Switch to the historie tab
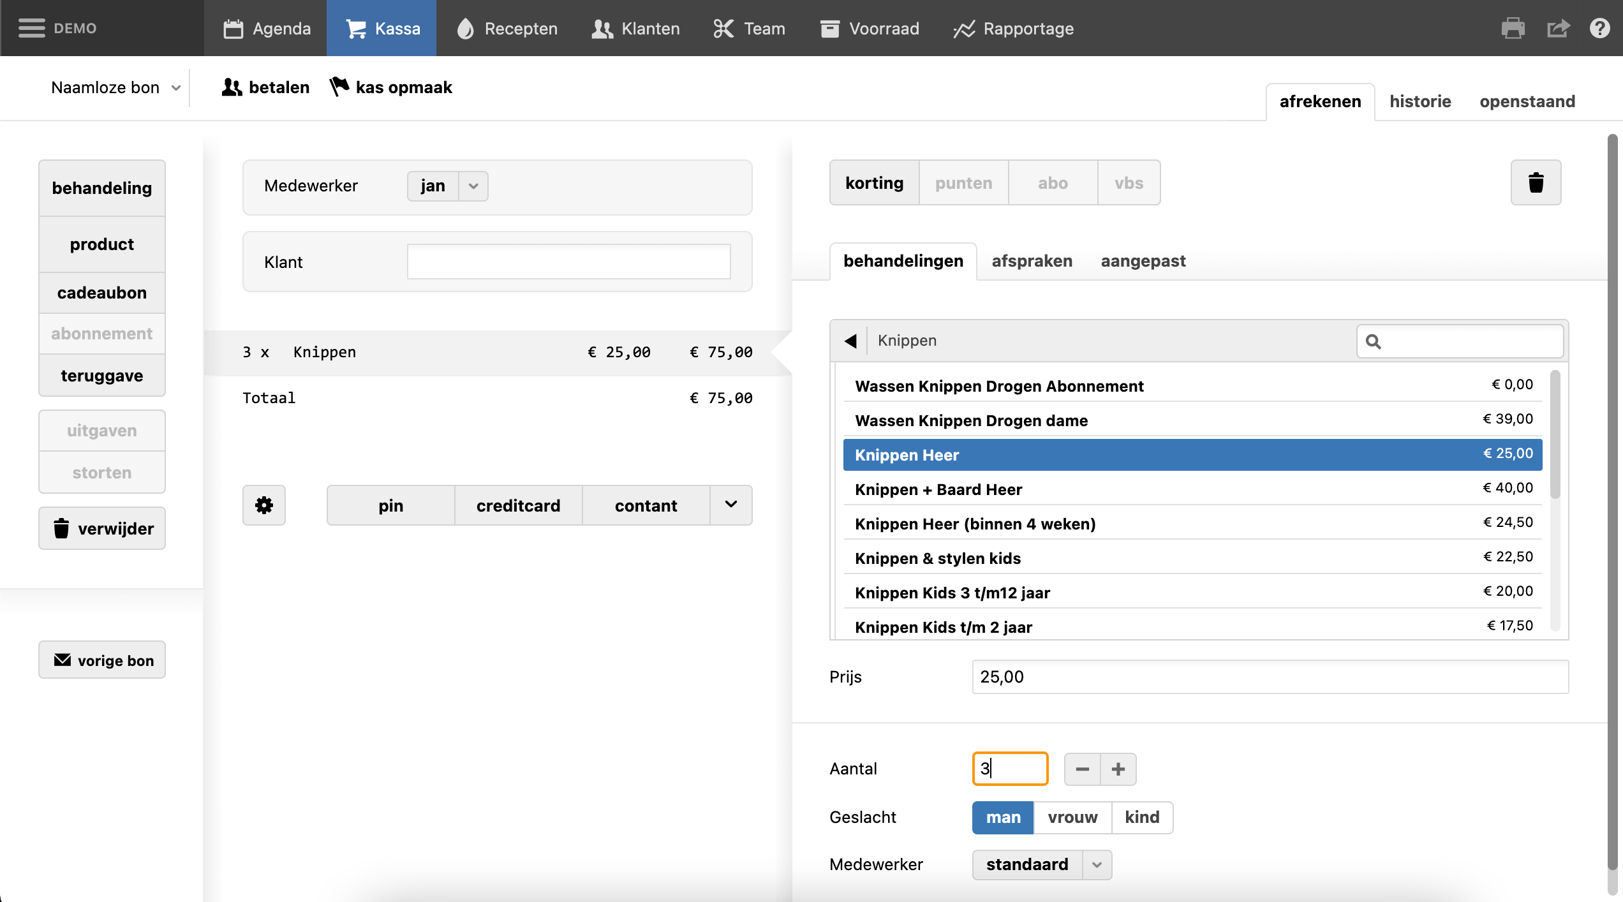 1420,101
